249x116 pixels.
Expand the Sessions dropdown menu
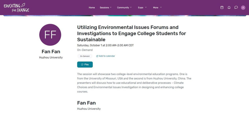point(106,7)
